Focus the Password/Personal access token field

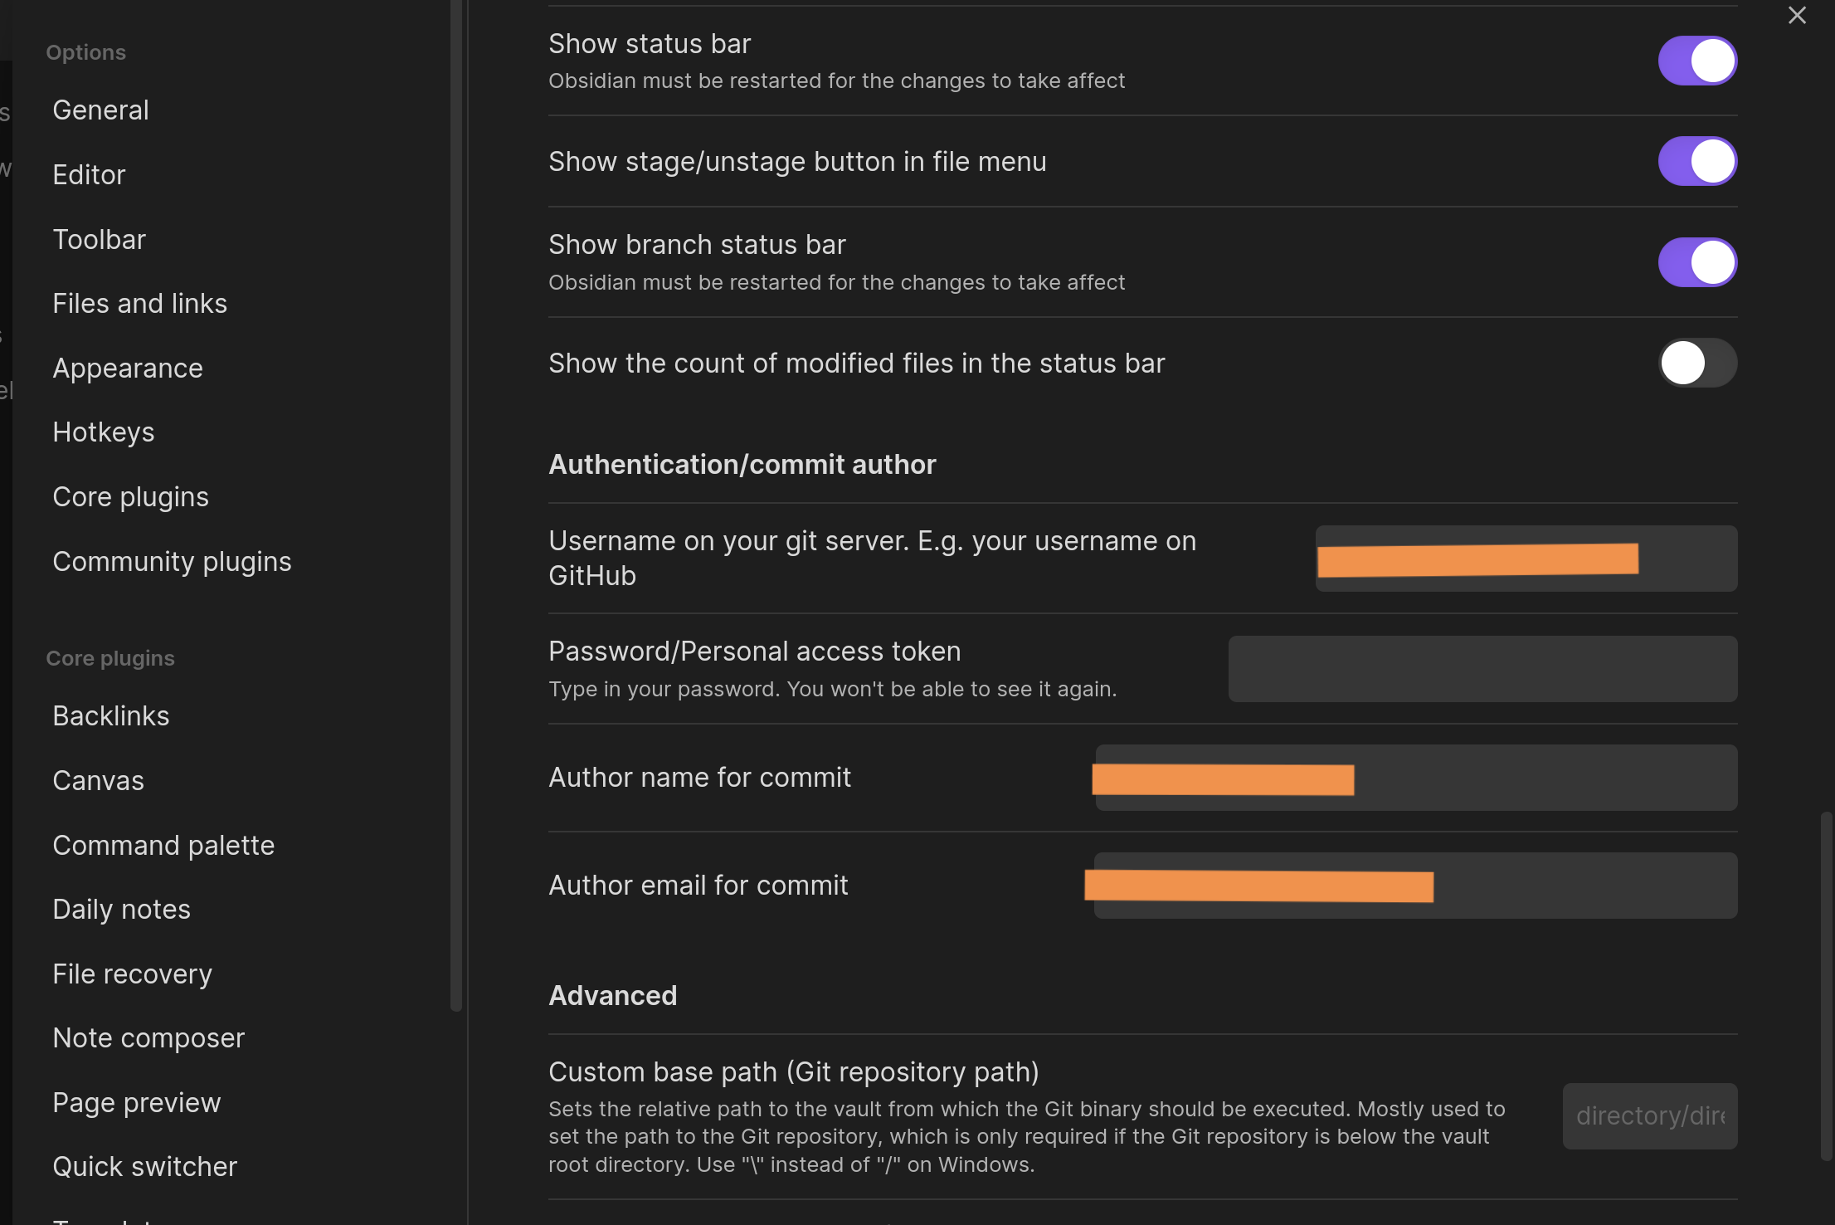tap(1482, 669)
